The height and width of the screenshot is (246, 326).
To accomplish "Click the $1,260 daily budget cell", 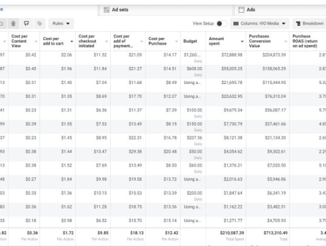I will tap(193, 58).
